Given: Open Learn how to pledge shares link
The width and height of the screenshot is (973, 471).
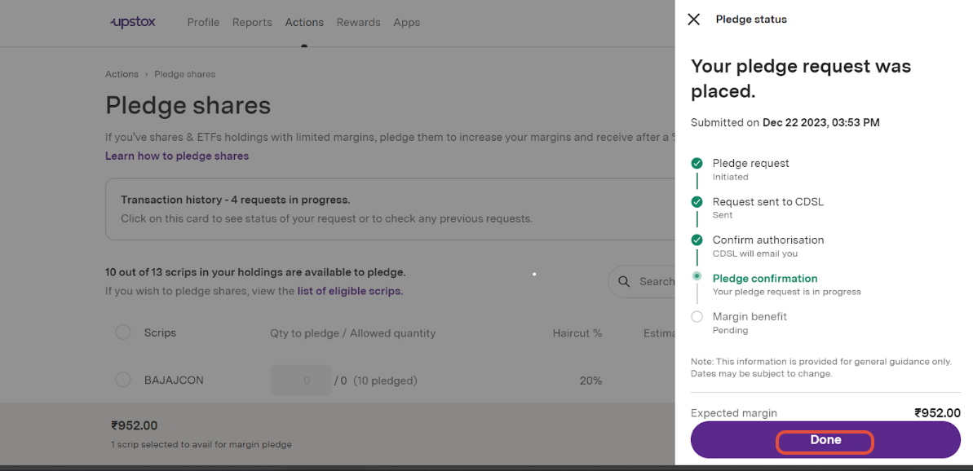Looking at the screenshot, I should [x=177, y=156].
